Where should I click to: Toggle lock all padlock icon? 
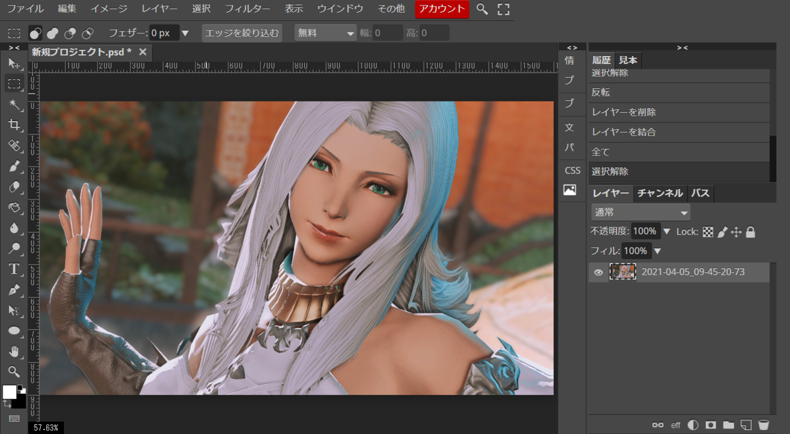(750, 232)
